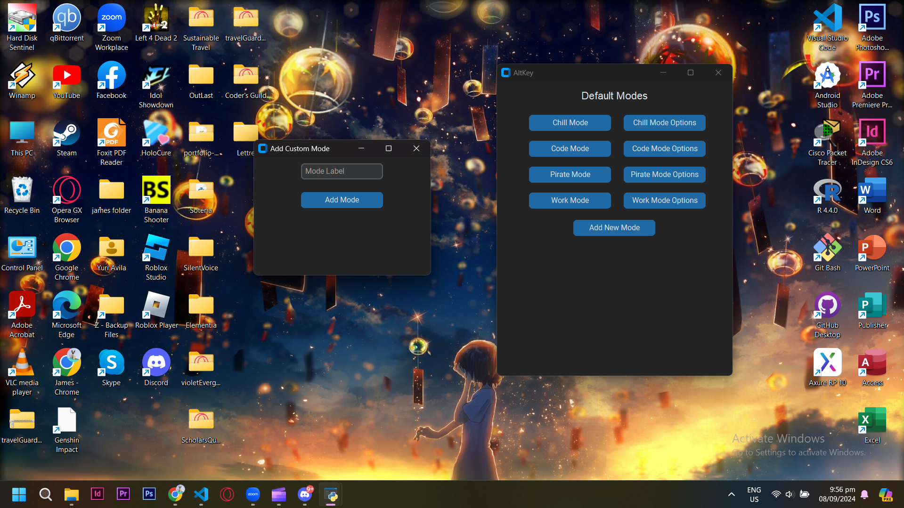
Task: Open Work Mode Options in AltKey
Action: click(x=664, y=201)
